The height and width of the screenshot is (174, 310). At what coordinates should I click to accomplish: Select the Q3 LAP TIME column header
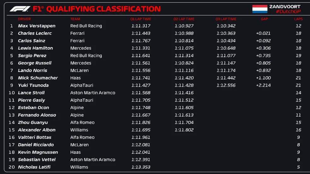click(x=226, y=19)
